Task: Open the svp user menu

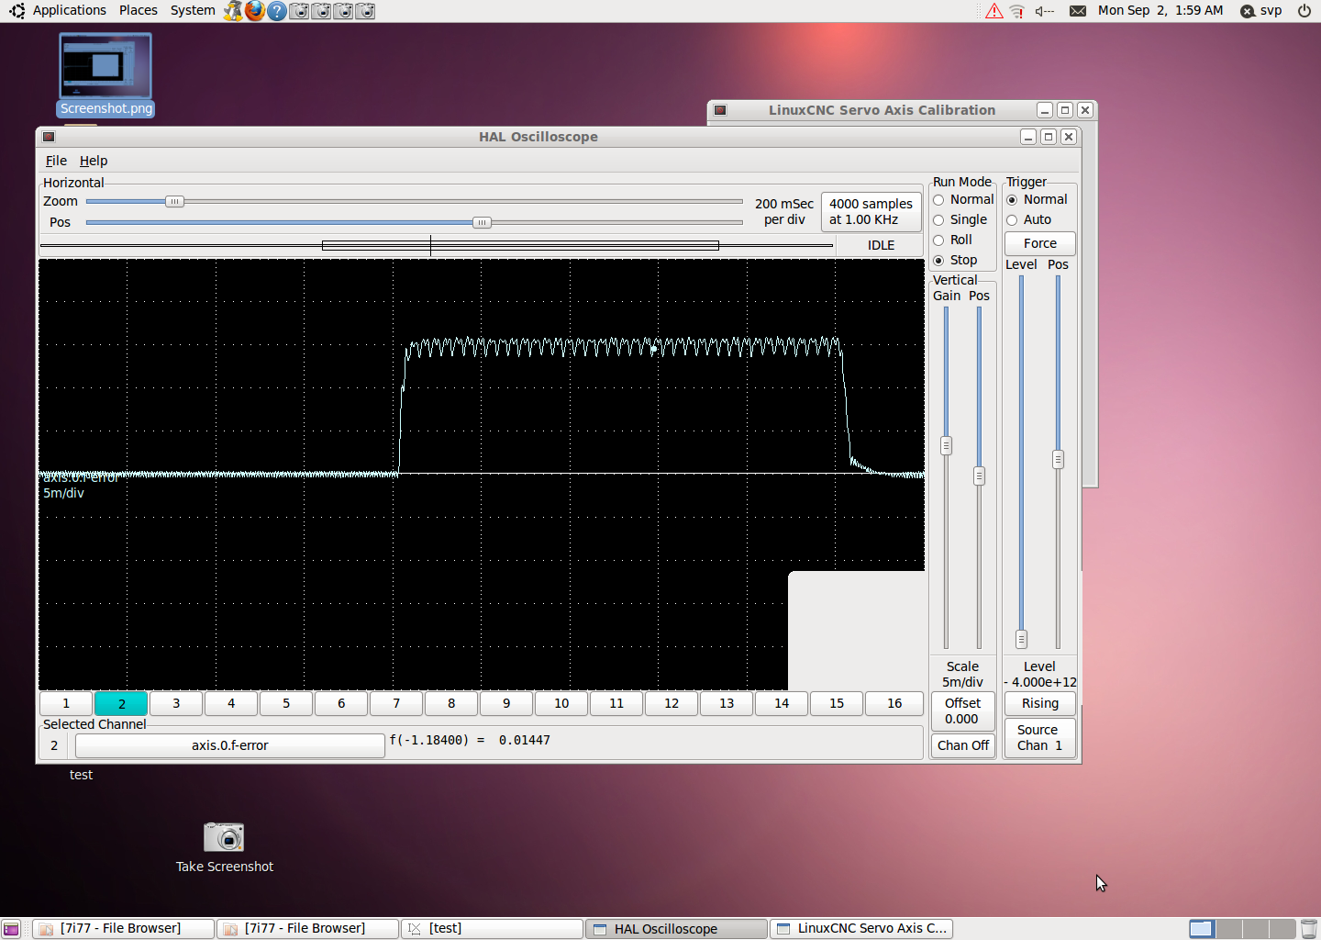Action: pyautogui.click(x=1271, y=10)
